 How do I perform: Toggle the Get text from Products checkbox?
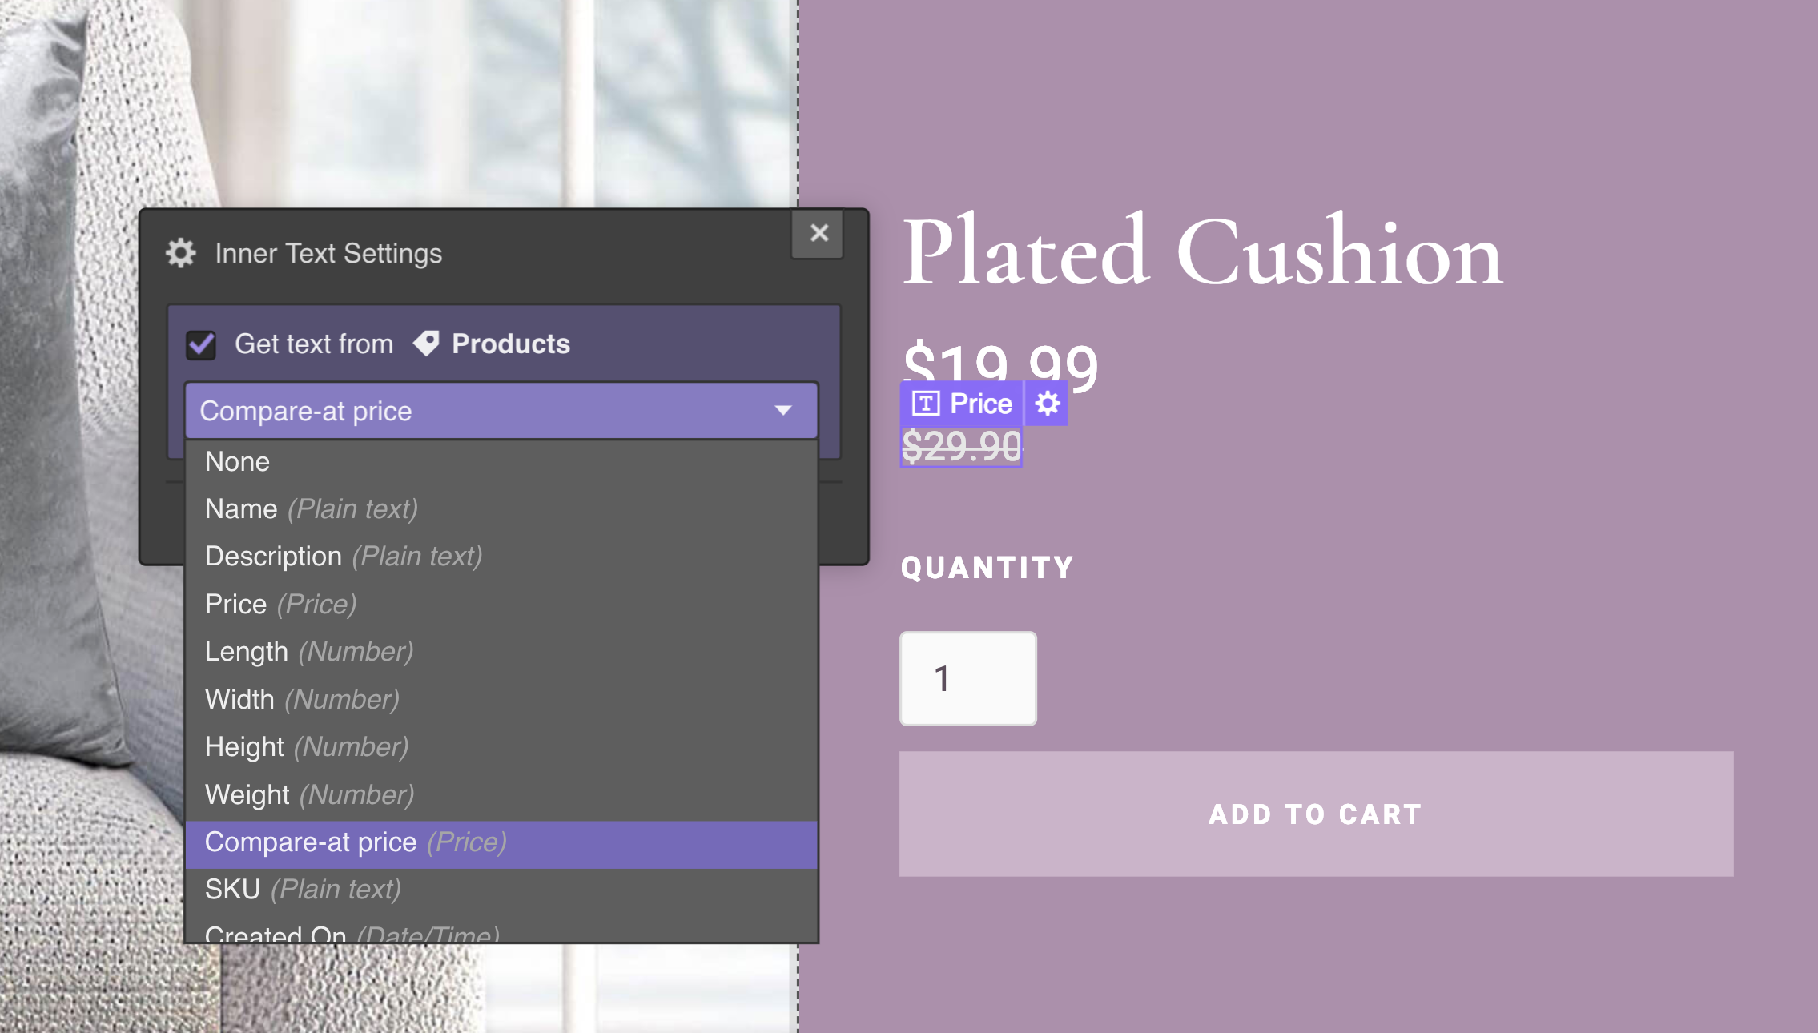pyautogui.click(x=203, y=344)
